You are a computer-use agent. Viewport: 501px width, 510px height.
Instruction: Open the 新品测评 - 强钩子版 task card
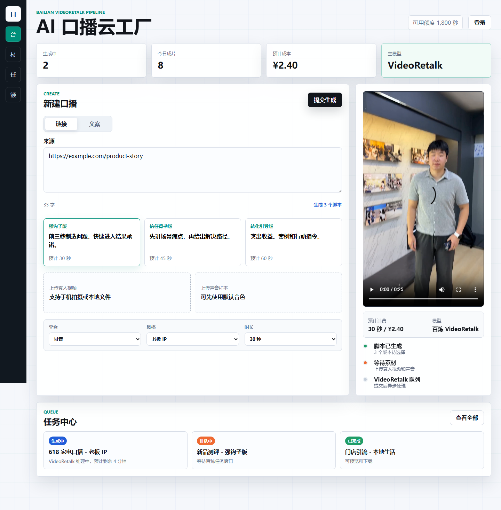click(264, 450)
